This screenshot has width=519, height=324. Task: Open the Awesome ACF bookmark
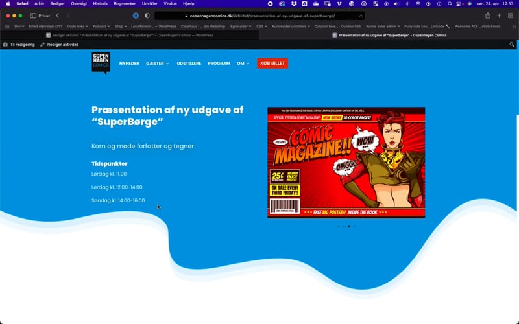click(477, 26)
